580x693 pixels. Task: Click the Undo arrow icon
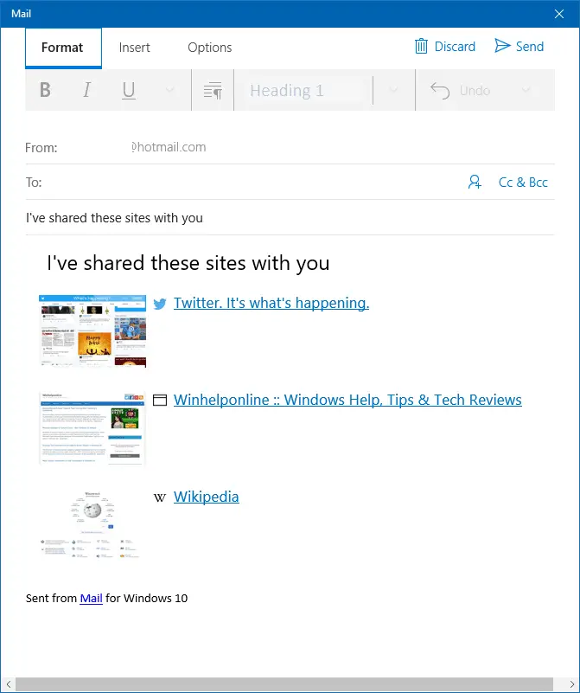(440, 91)
